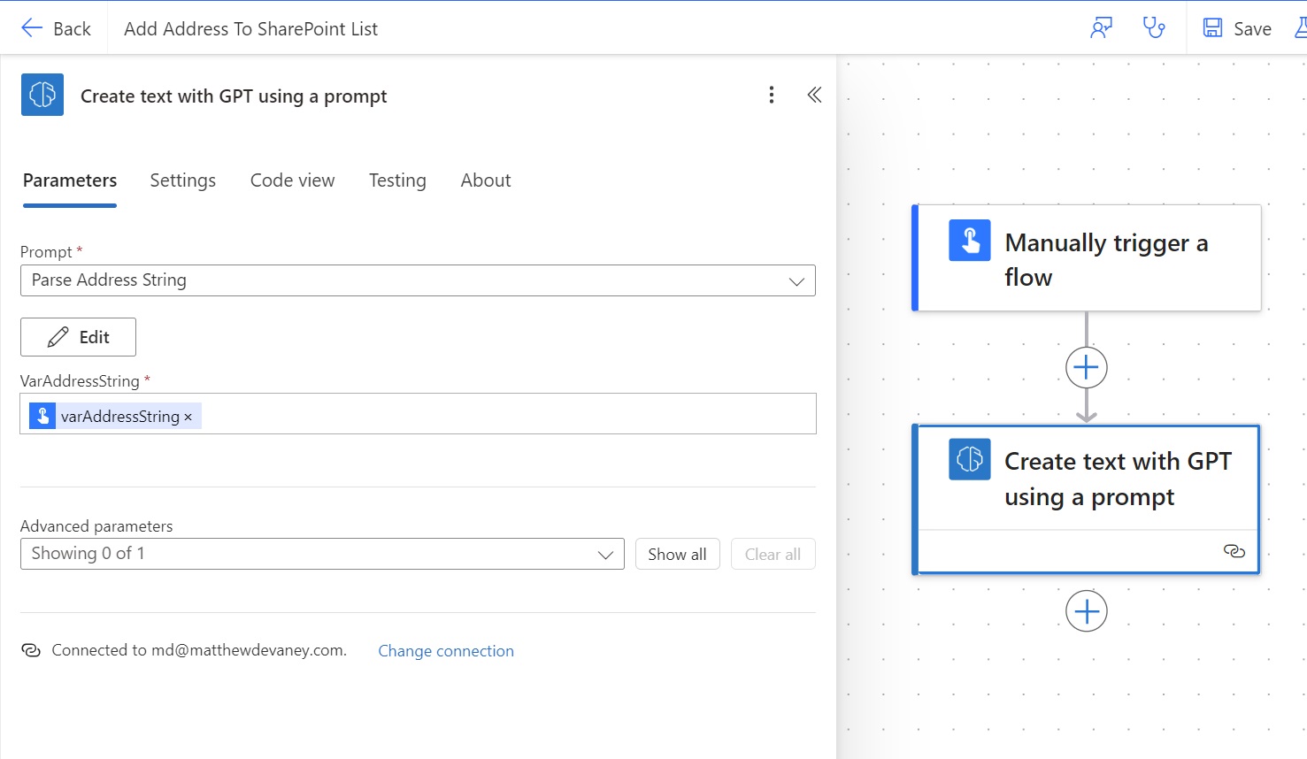Remove the varAddressString token with its x
Viewport: 1307px width, 759px height.
[187, 416]
